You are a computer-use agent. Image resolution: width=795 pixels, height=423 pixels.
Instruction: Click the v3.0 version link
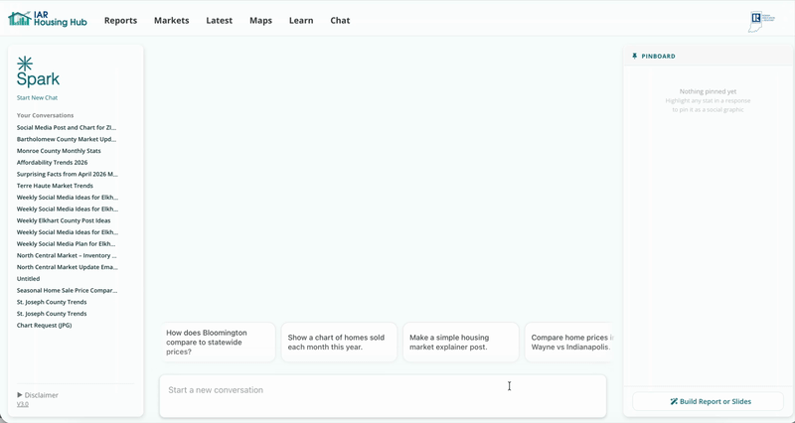coord(22,404)
